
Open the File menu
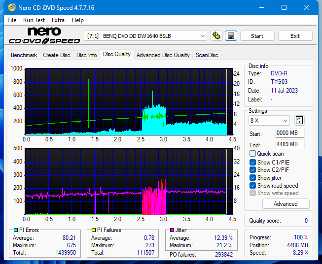12,20
